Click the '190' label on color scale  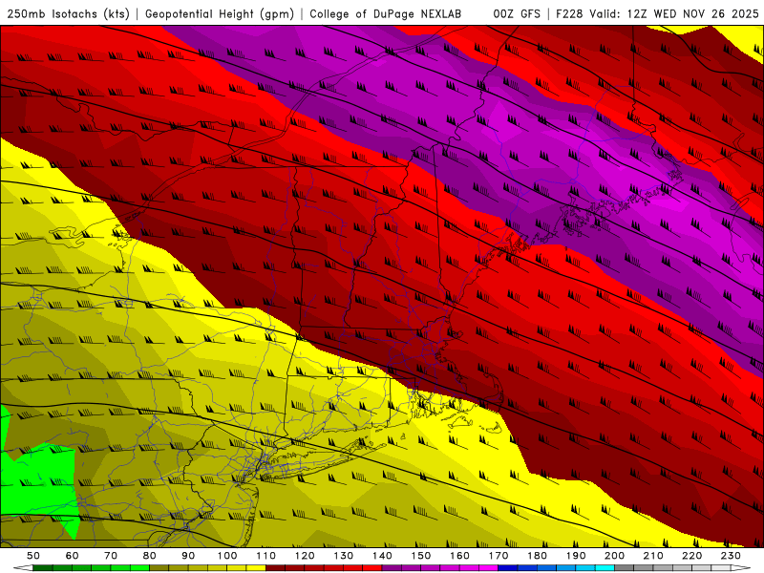click(x=576, y=556)
